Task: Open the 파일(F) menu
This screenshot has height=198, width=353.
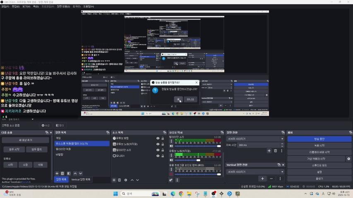Action: pos(5,7)
